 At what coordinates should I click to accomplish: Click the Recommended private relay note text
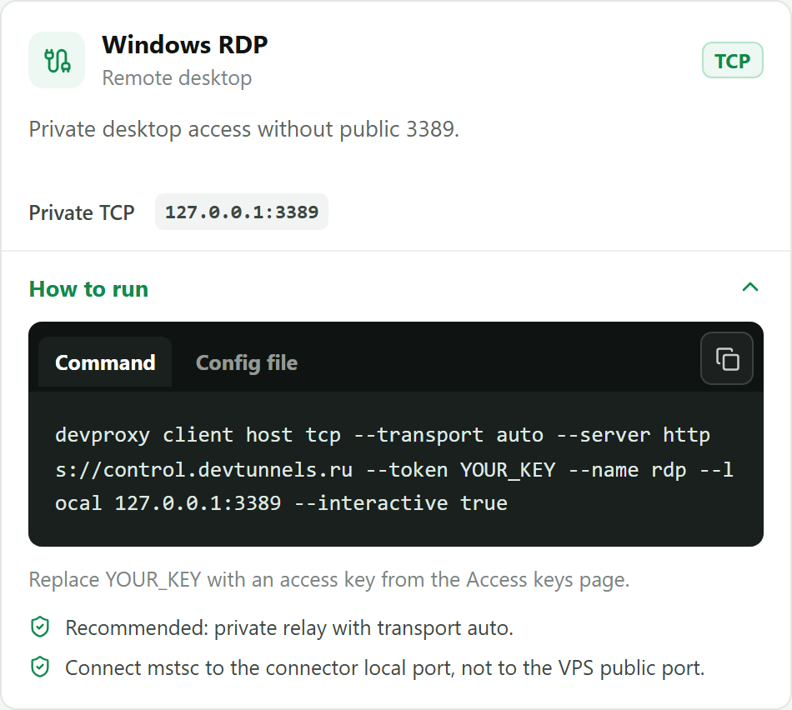click(x=289, y=627)
